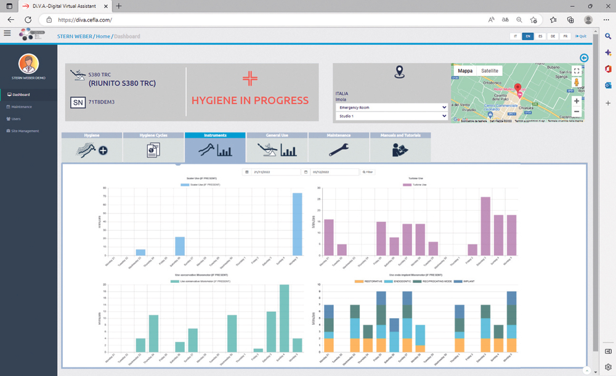Click the Di.V.A. logo in header
The height and width of the screenshot is (376, 616).
pos(32,35)
